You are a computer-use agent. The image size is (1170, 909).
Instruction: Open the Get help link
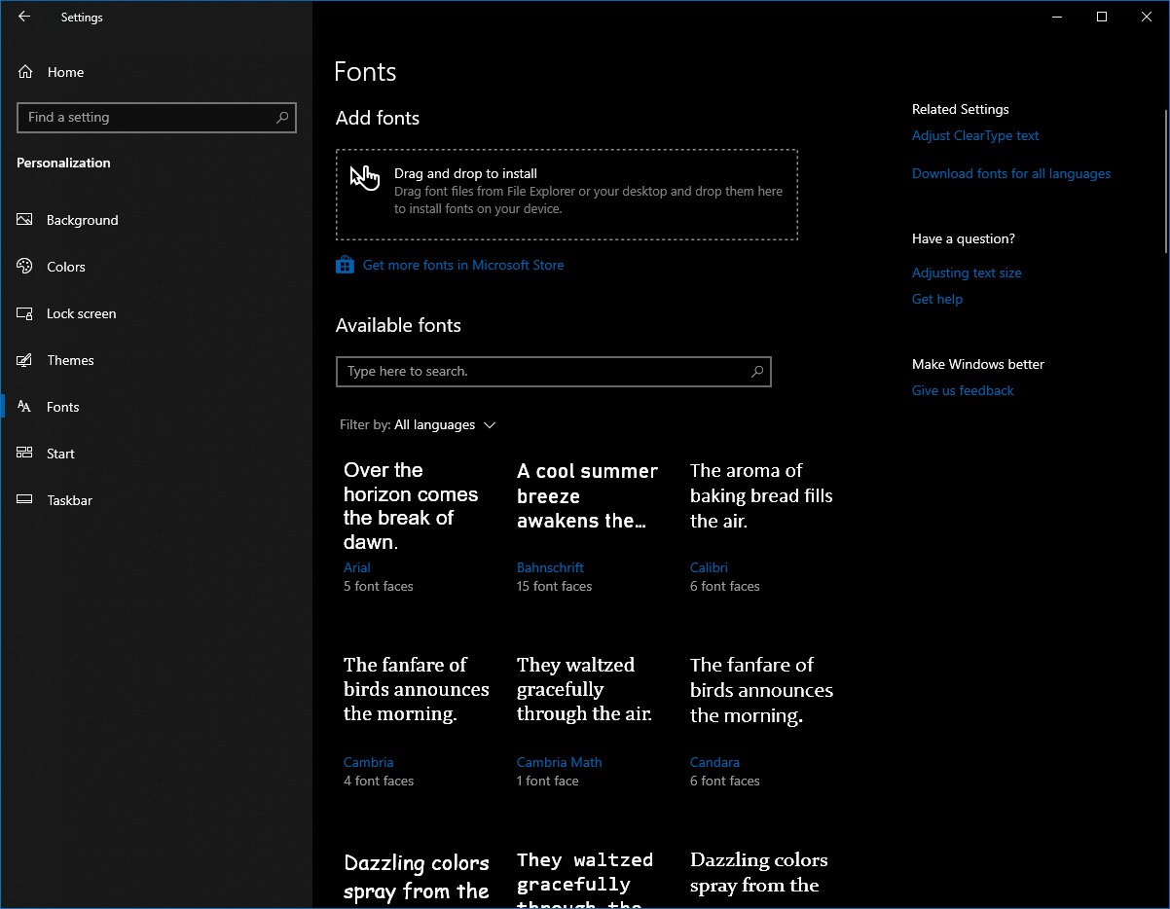tap(936, 300)
